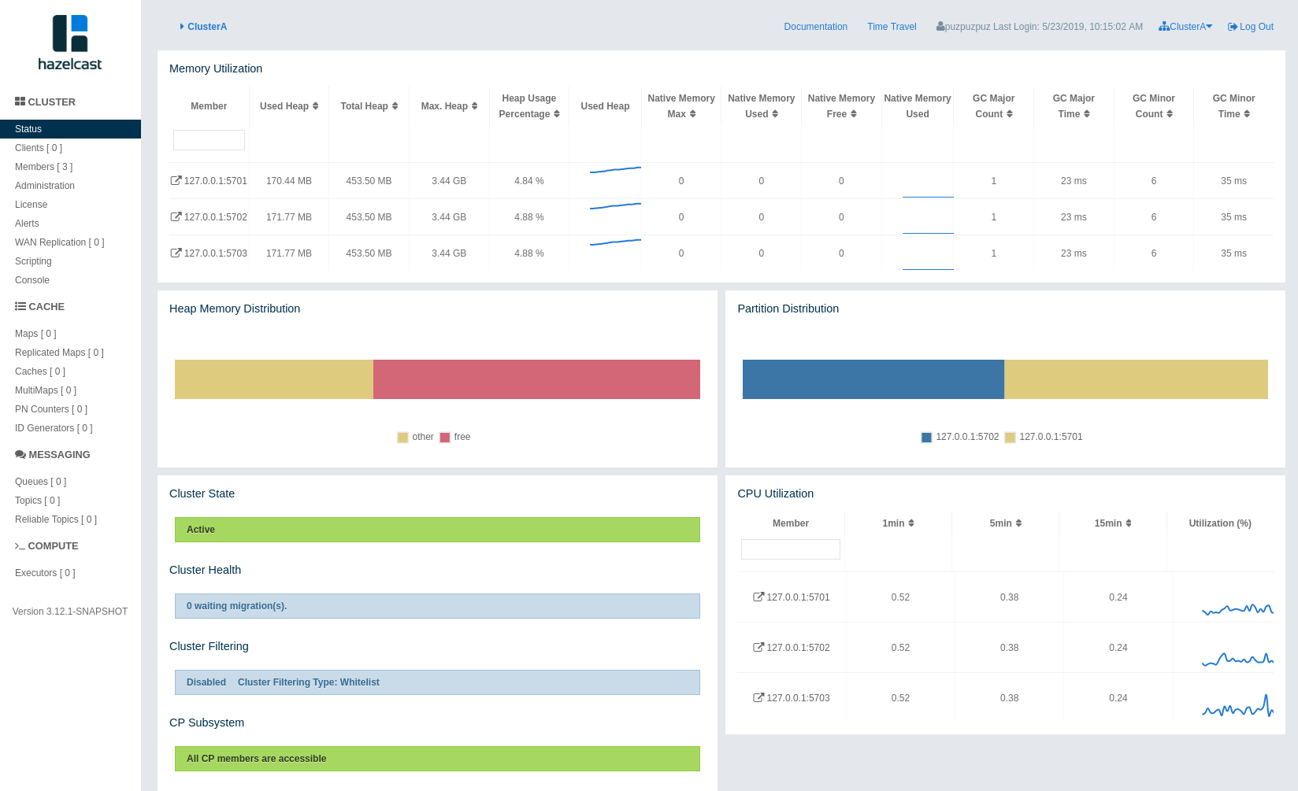This screenshot has width=1298, height=791.
Task: Click the CACHE section list icon
Action: click(x=20, y=306)
